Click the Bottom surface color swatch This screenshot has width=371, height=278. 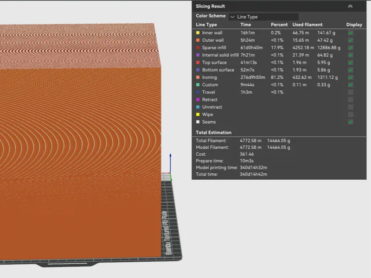[x=198, y=70]
